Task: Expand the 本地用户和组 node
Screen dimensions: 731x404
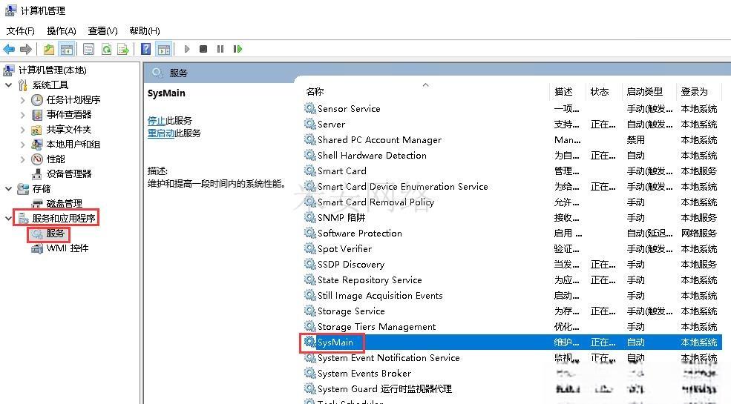Action: [22, 145]
